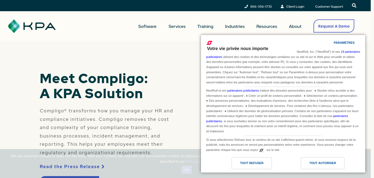Click the small NextRoll icon near 'sur le site'
Screen dimensions: 374x178
(x=261, y=150)
